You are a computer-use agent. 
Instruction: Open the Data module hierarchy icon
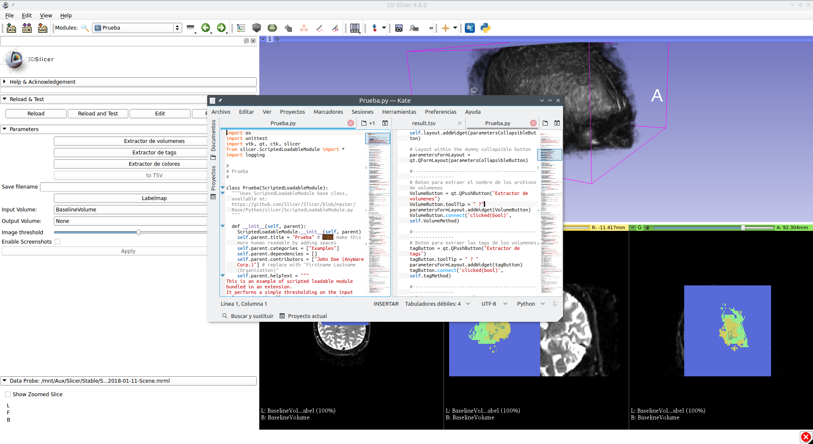(x=241, y=28)
